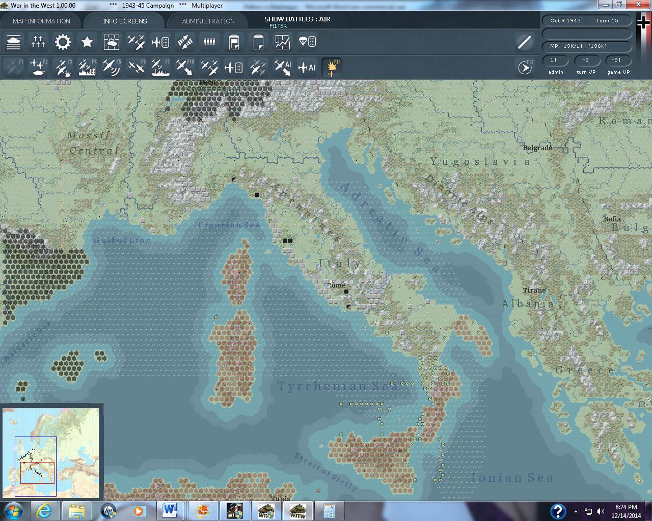Switch to the INFO SCREENS tab

(125, 21)
